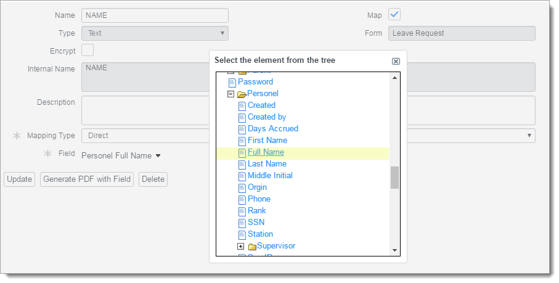559x283 pixels.
Task: Select Middle Initial in the tree
Action: [270, 175]
